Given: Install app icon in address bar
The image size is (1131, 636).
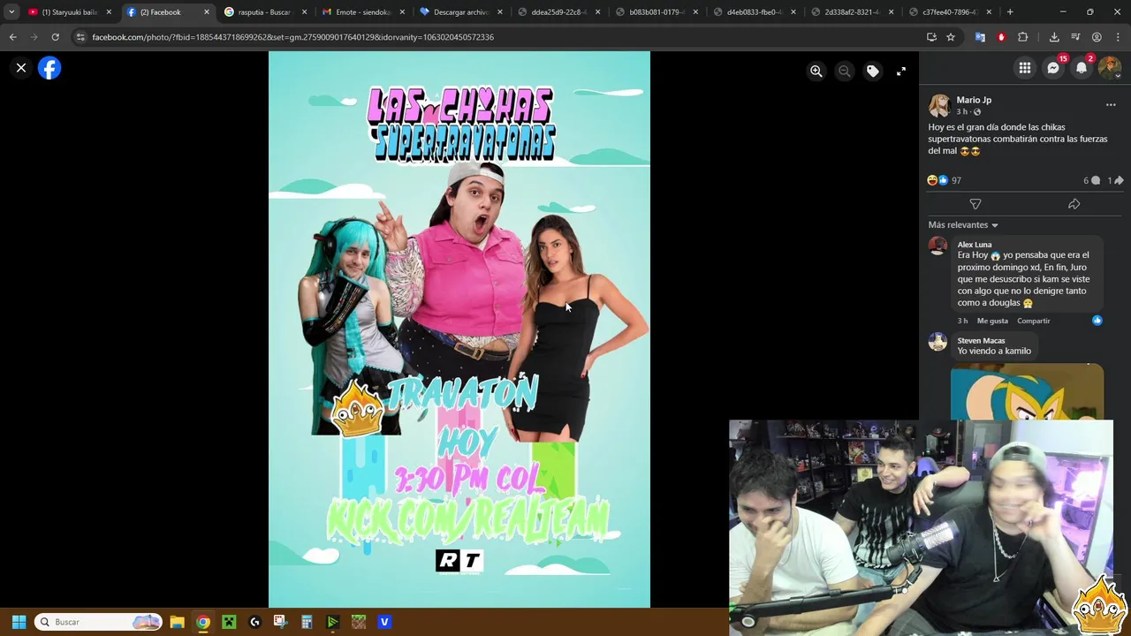Looking at the screenshot, I should click(x=931, y=37).
